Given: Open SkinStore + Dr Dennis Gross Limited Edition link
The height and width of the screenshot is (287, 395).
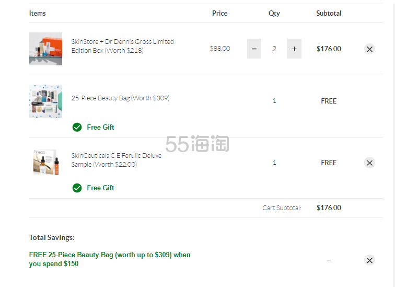Looking at the screenshot, I should 122,46.
